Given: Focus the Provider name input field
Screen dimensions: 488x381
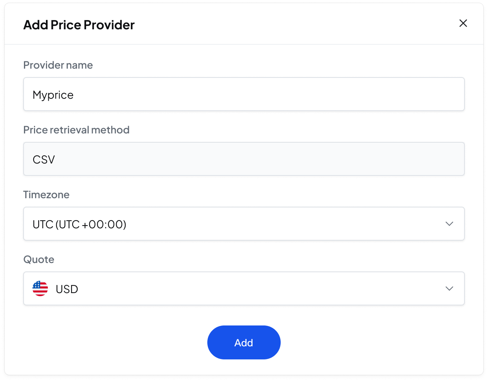Looking at the screenshot, I should tap(244, 94).
